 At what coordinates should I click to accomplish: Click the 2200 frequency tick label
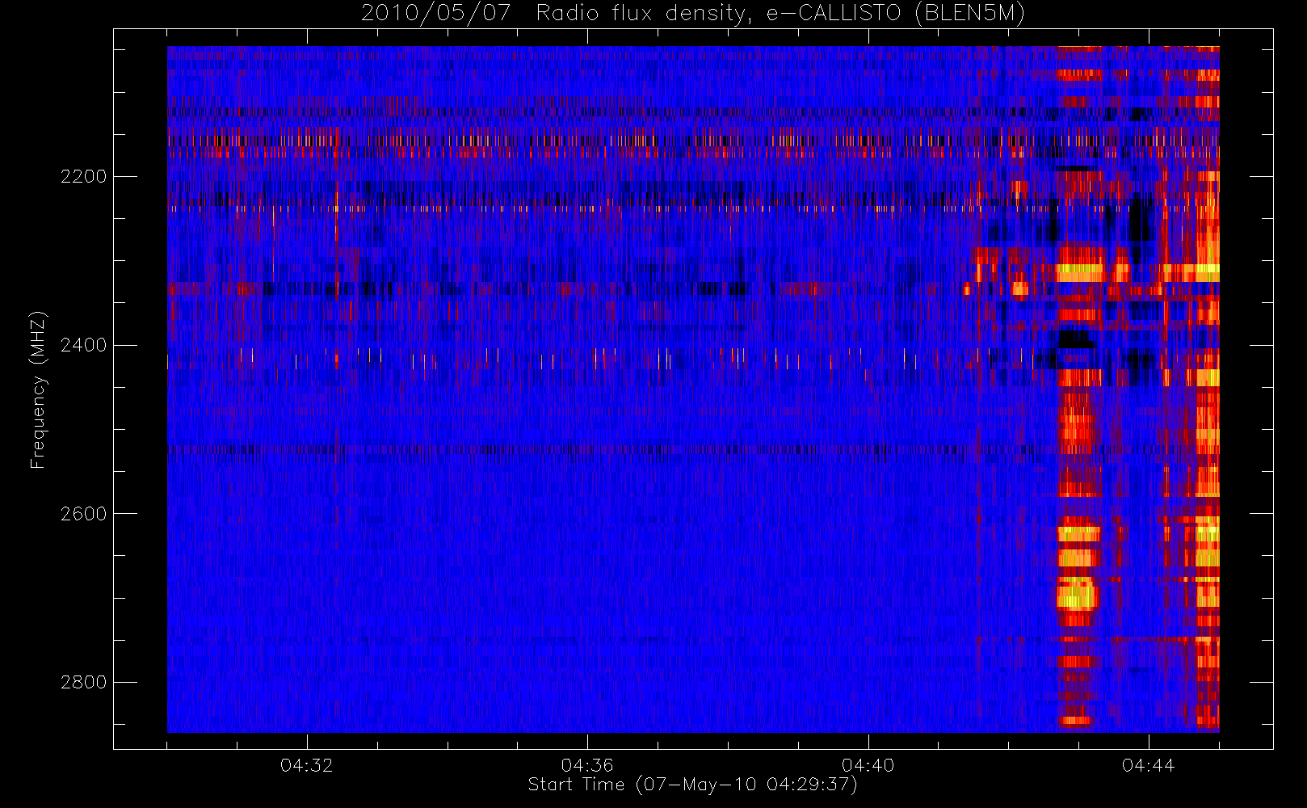click(x=83, y=176)
